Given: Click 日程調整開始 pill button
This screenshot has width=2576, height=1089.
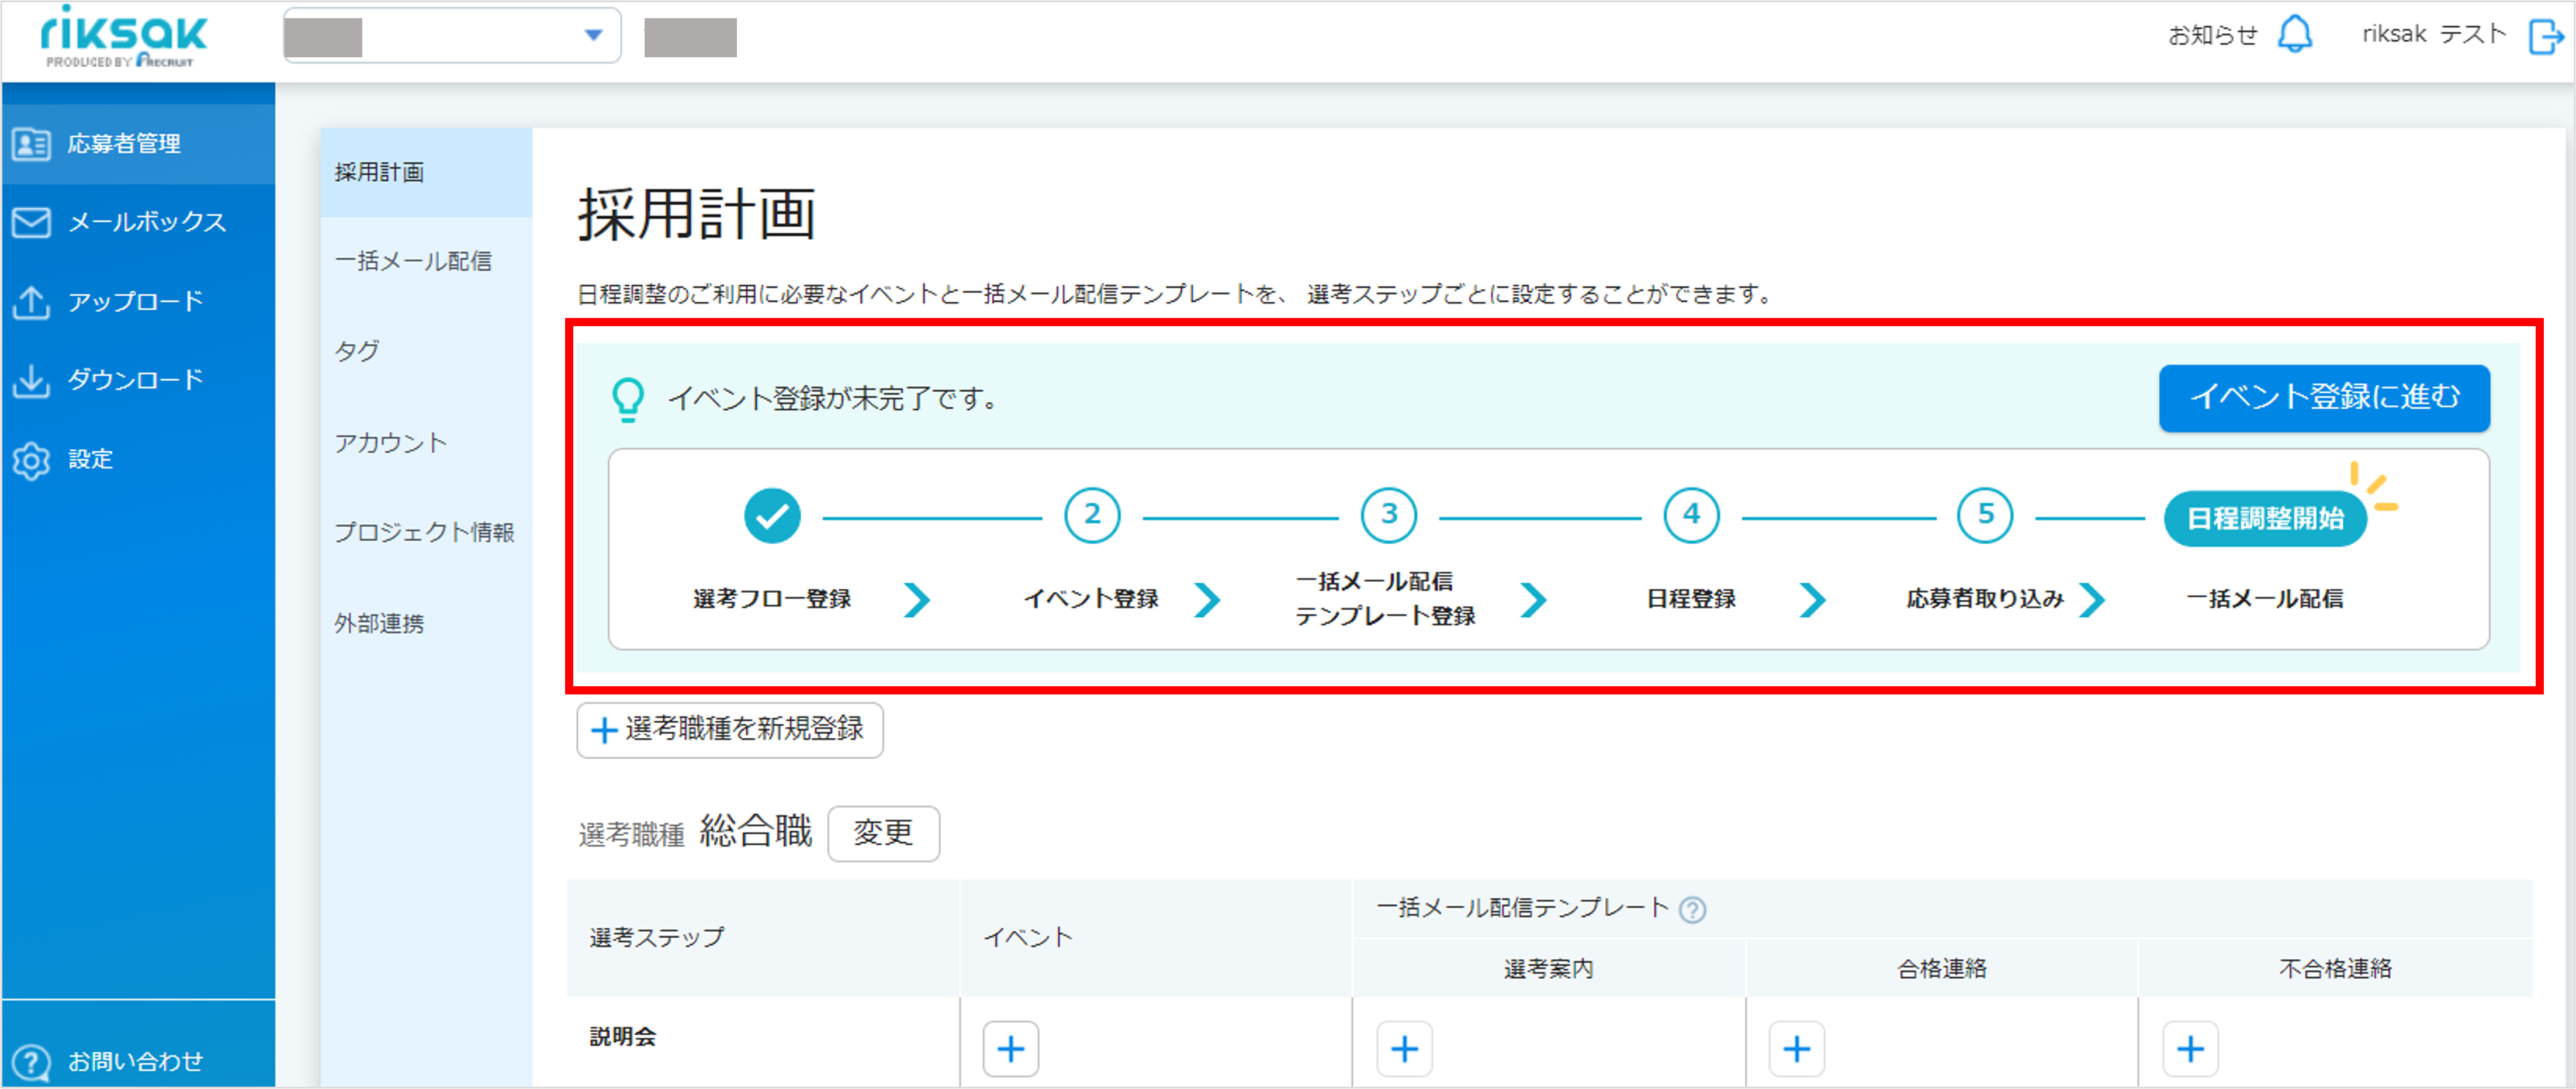Looking at the screenshot, I should (x=2265, y=518).
